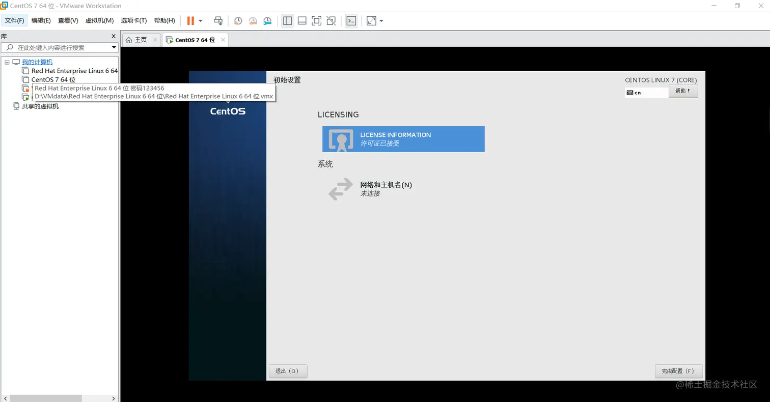Open the snapshot manager icon

pos(267,21)
